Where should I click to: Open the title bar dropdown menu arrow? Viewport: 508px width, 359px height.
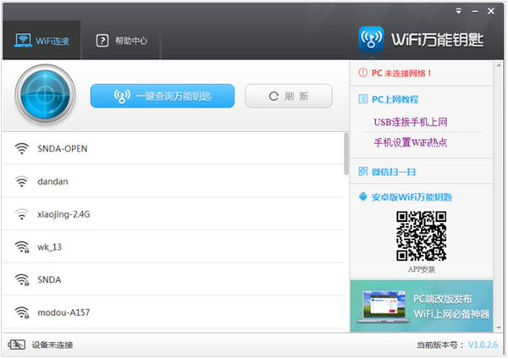pos(458,11)
